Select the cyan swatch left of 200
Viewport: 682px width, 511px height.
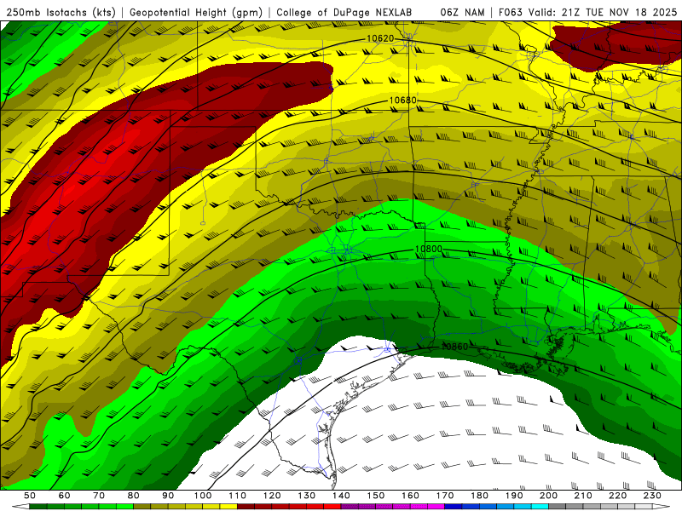tap(540, 507)
